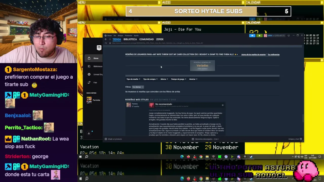The image size is (324, 182).
Task: Expand Tipo de reseña dropdown
Action: [x=133, y=79]
